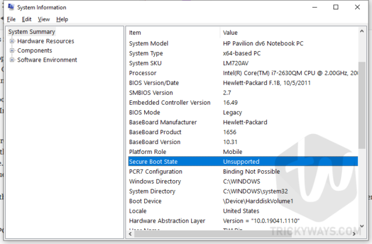Open the Edit menu
The image size is (372, 244).
(x=27, y=19)
